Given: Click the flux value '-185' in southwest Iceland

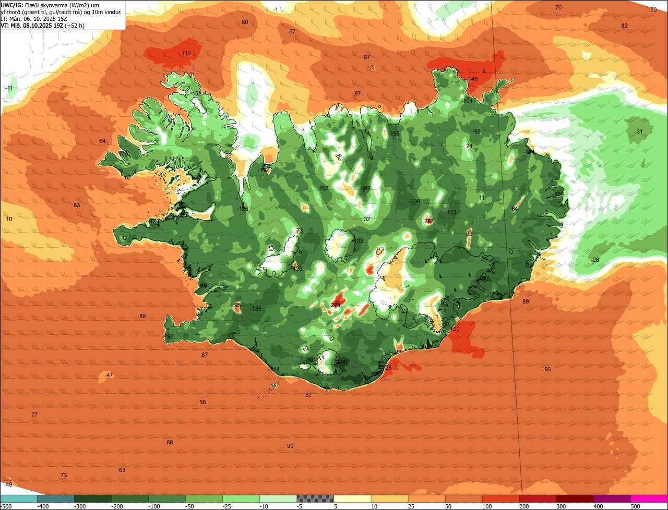Looking at the screenshot, I should [x=256, y=309].
